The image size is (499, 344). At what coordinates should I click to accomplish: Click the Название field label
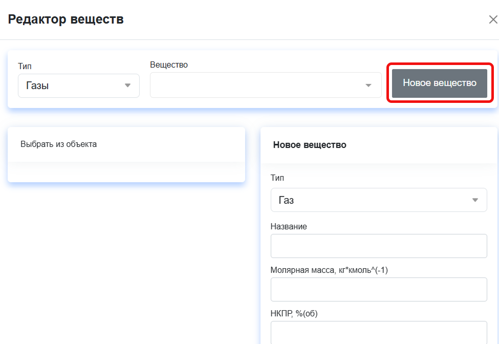tap(289, 226)
